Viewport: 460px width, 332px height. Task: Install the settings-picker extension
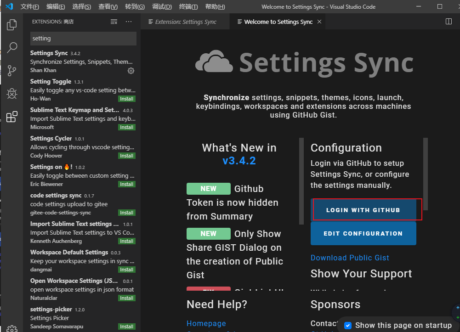[127, 326]
